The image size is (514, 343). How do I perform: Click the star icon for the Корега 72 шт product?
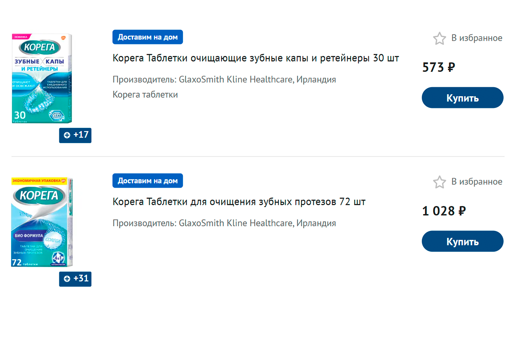pyautogui.click(x=439, y=182)
